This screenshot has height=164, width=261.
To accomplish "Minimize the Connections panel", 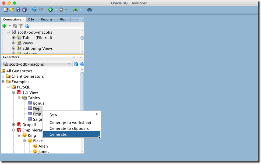I will coord(80,20).
